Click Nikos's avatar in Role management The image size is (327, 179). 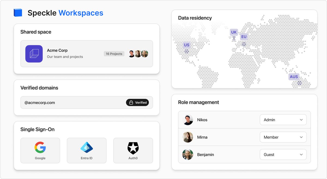(x=188, y=120)
